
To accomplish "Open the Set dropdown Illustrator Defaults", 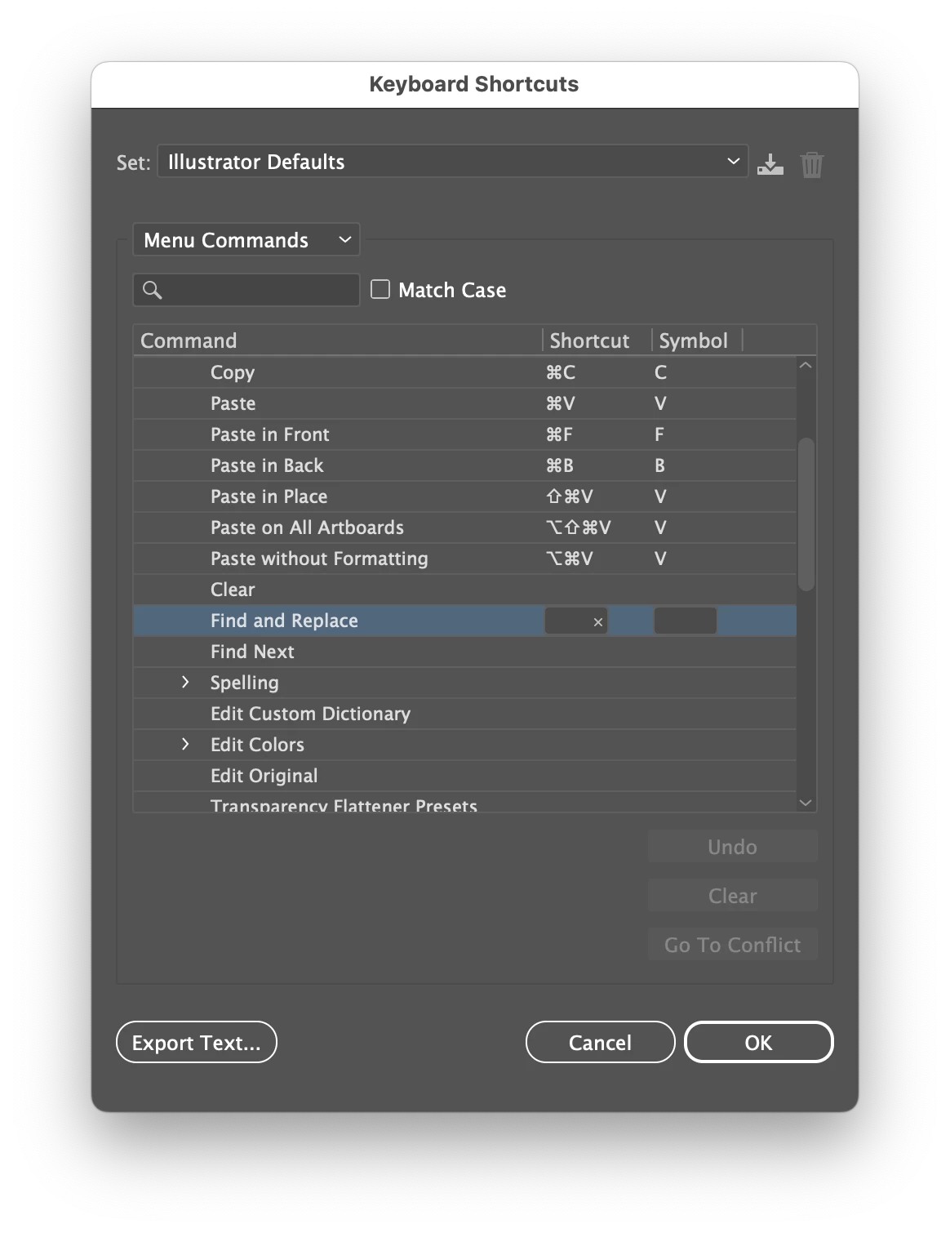I will [452, 162].
